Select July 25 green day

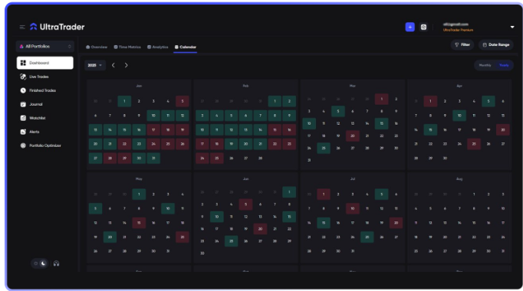(x=367, y=237)
